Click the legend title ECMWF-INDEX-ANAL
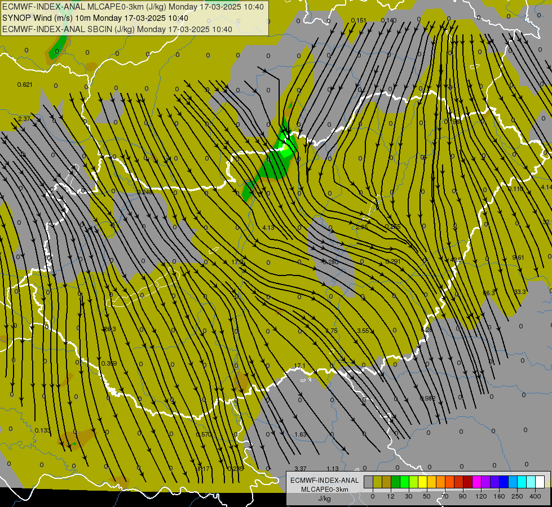Viewport: 552px width, 507px height. 324,481
